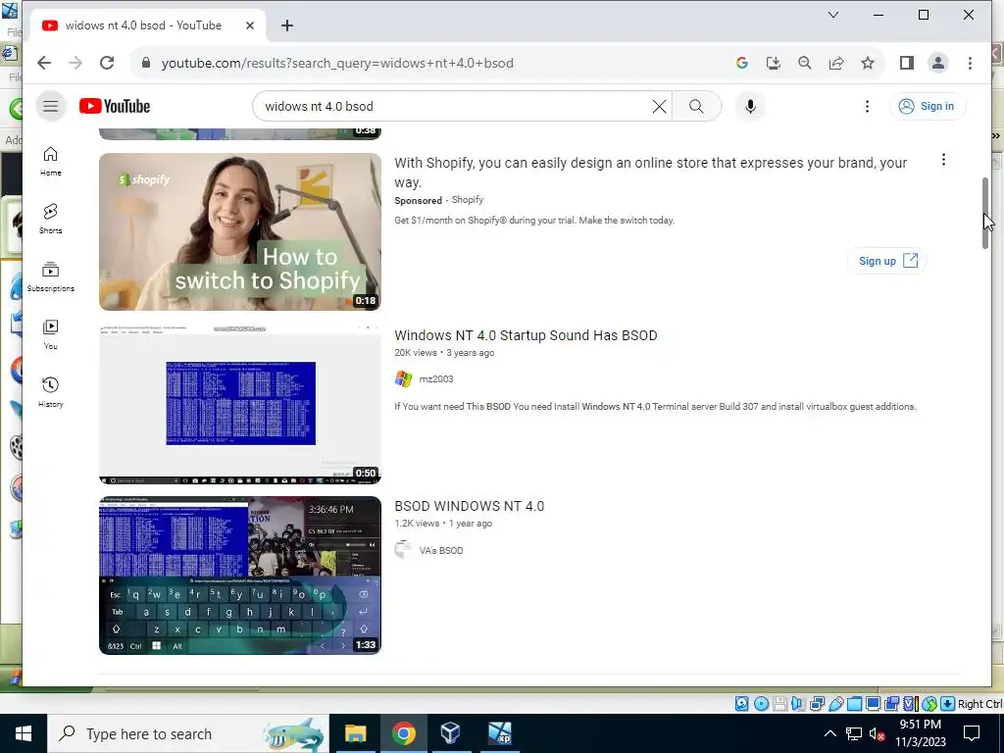This screenshot has width=1004, height=753.
Task: Click Shopify advertiser name link
Action: pos(468,200)
